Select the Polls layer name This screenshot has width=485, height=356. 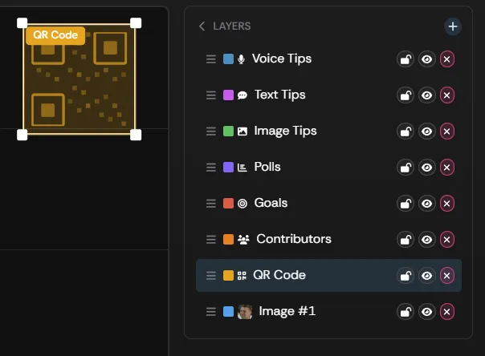point(267,167)
